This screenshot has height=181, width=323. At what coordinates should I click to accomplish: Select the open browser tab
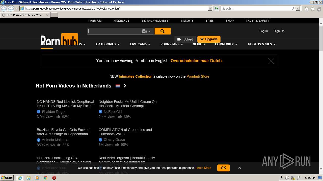pyautogui.click(x=25, y=15)
